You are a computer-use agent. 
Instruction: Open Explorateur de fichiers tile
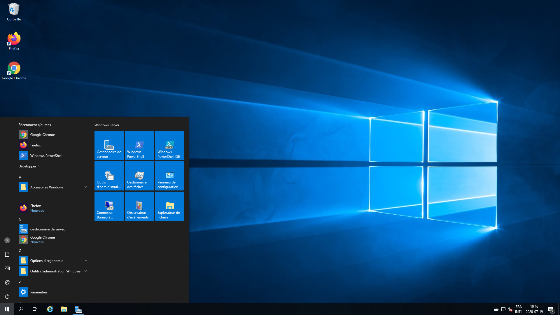(169, 206)
